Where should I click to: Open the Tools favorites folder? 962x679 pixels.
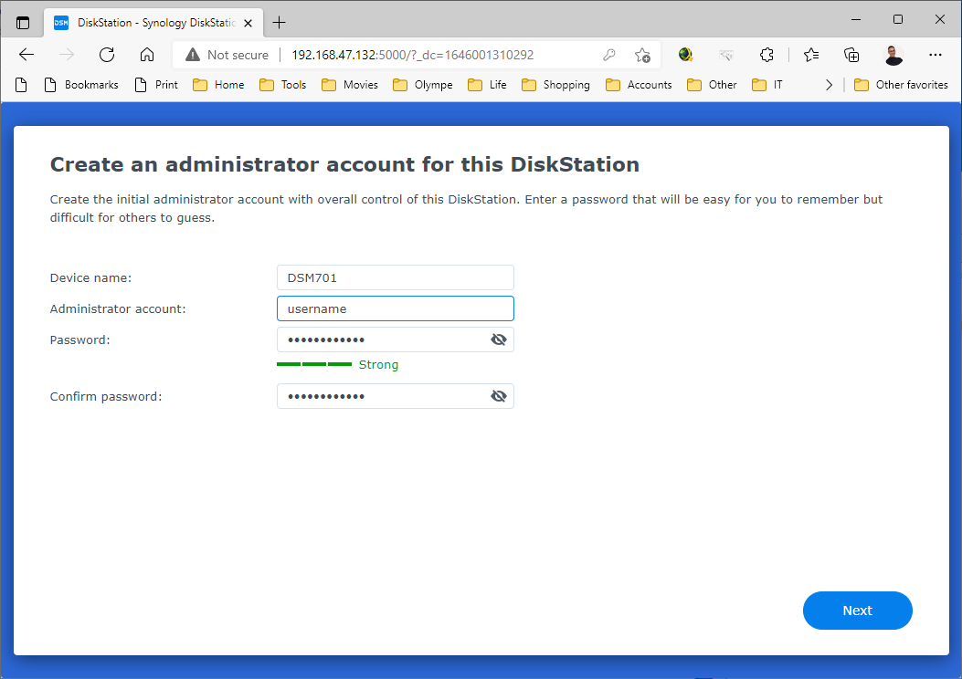283,85
